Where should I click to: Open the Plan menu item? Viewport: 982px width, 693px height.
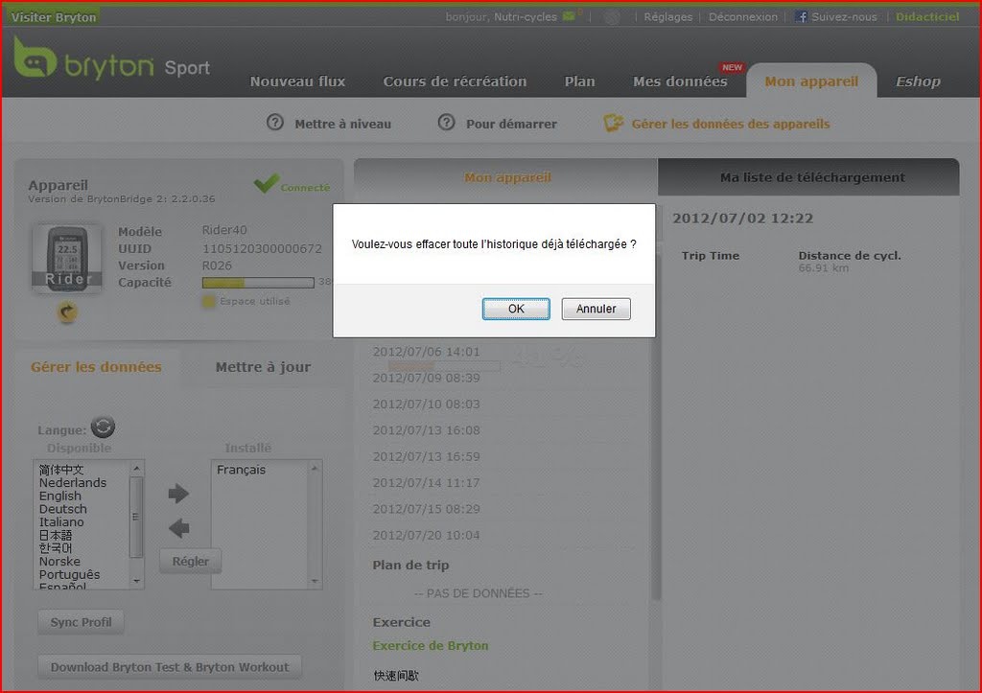(x=579, y=81)
